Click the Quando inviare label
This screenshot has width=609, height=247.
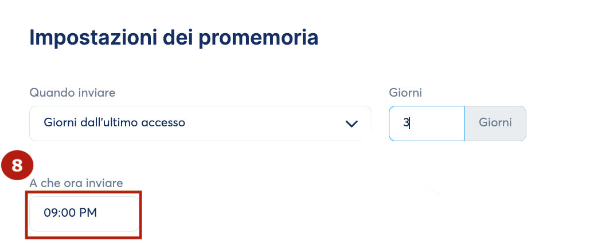tap(72, 93)
